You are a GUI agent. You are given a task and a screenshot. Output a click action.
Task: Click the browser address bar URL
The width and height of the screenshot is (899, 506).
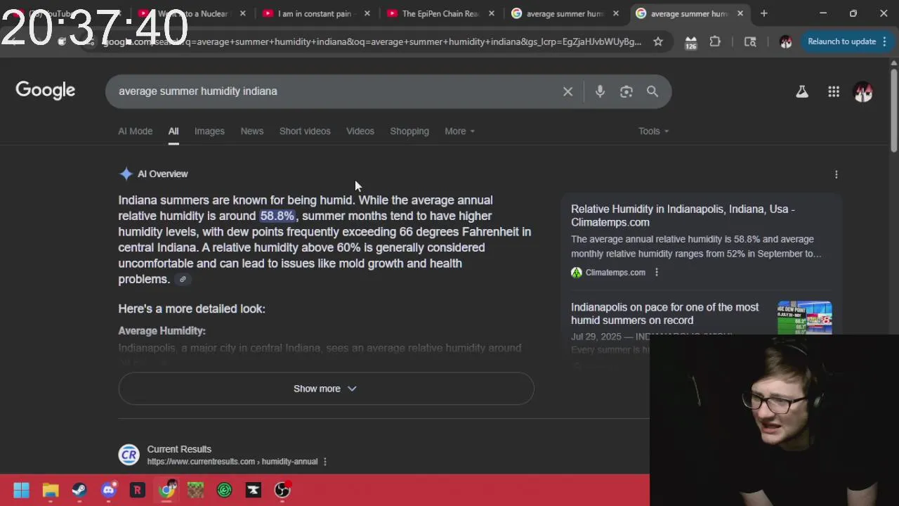tap(372, 42)
